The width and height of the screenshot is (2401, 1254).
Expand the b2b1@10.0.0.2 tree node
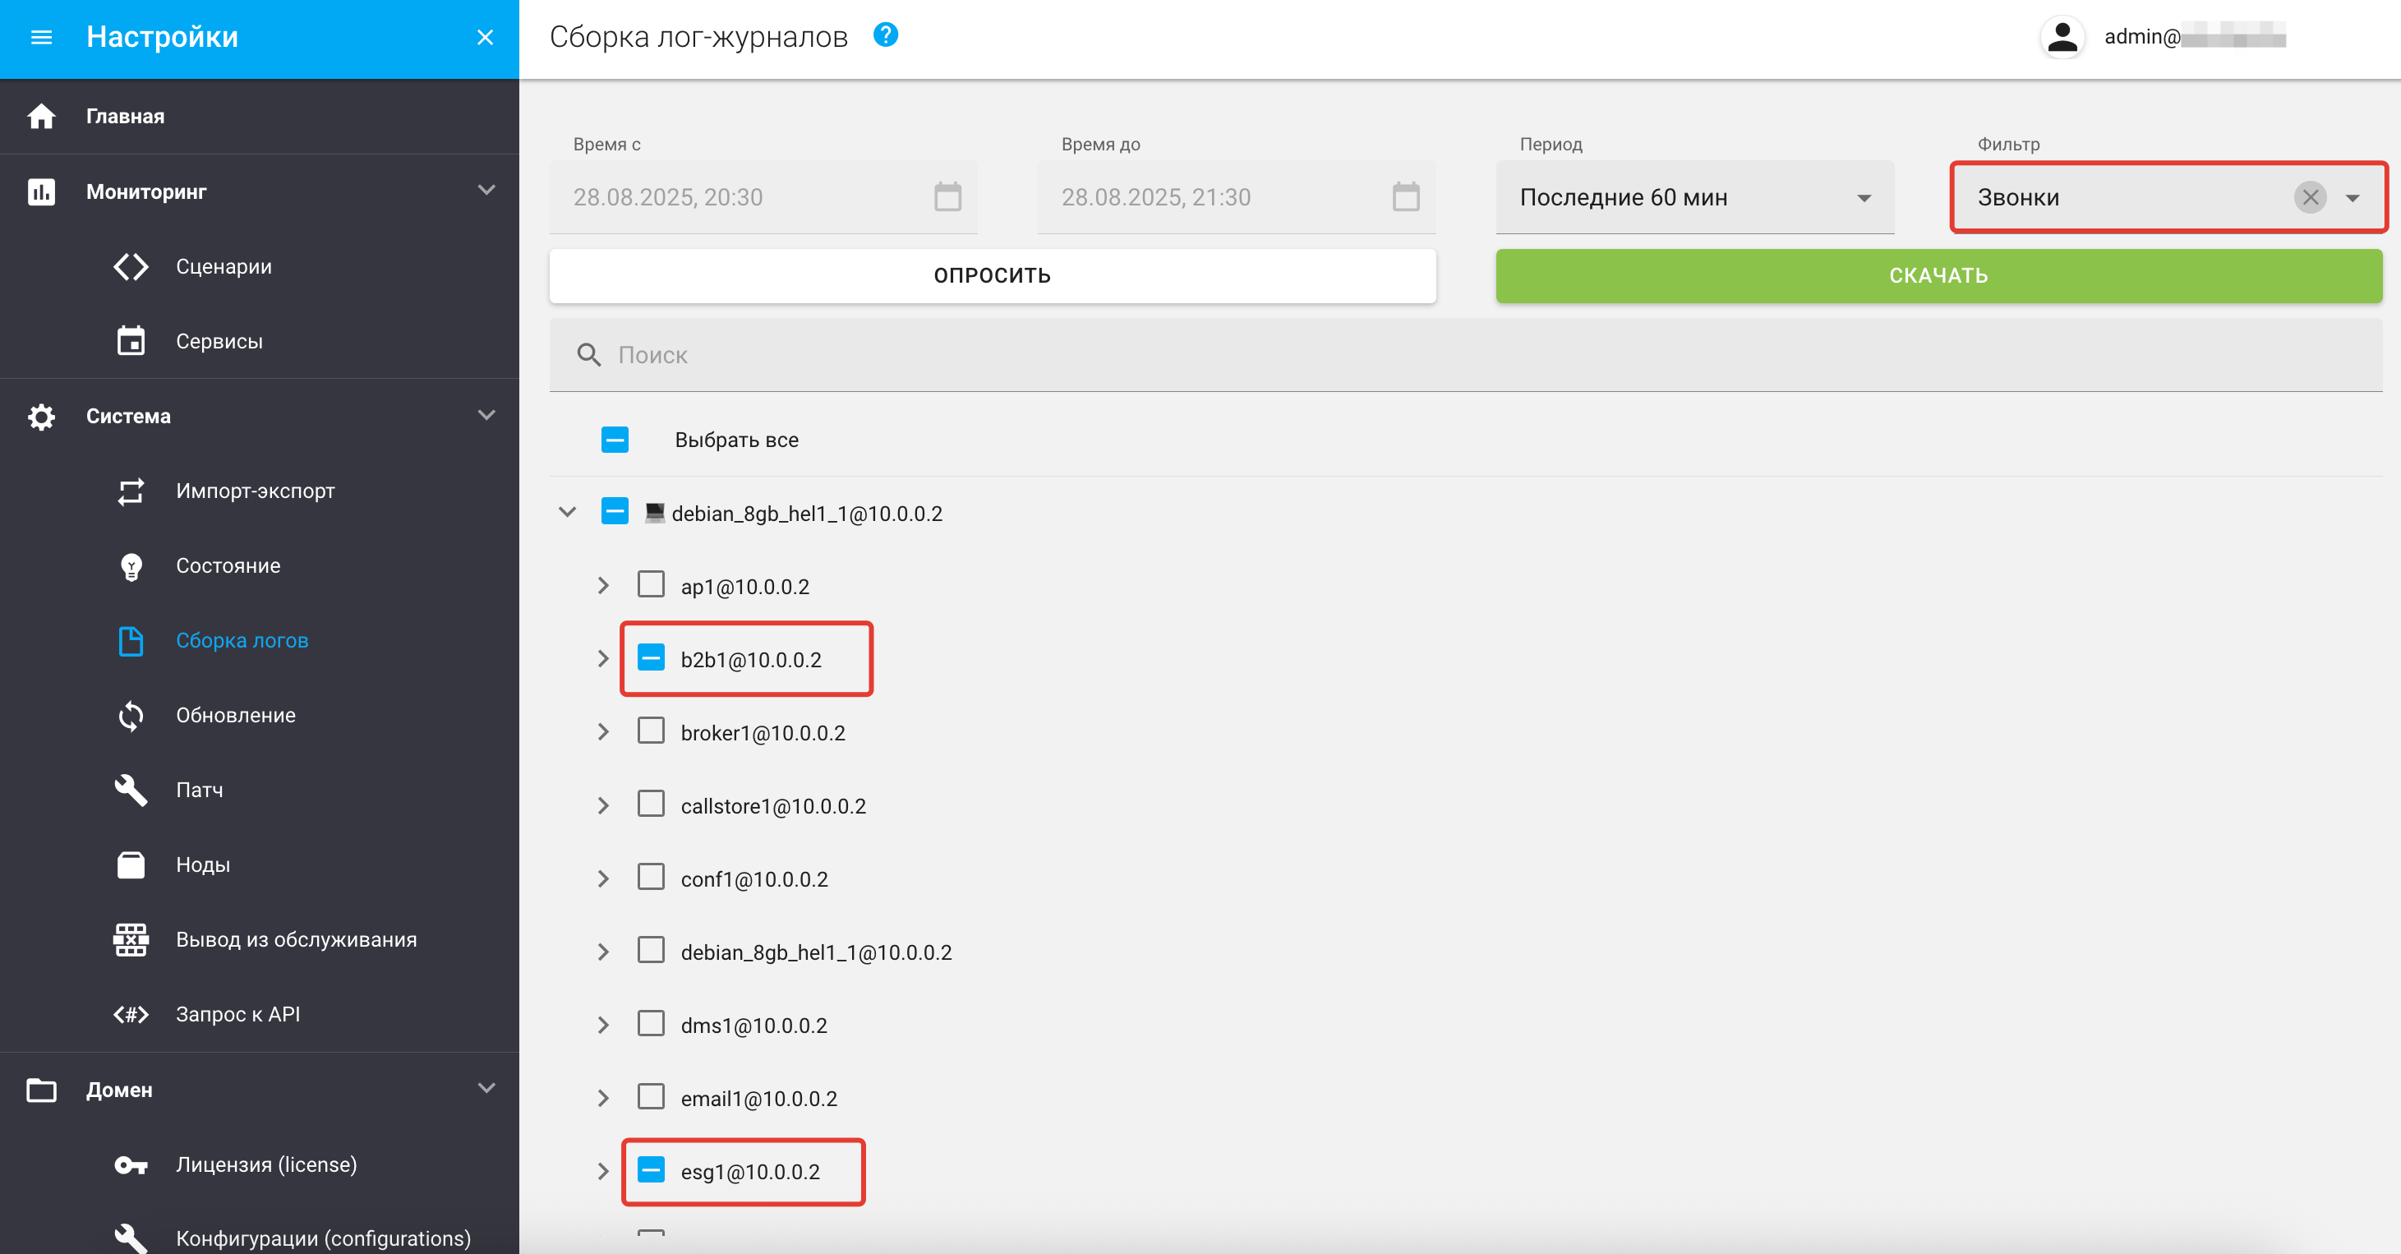pyautogui.click(x=603, y=659)
